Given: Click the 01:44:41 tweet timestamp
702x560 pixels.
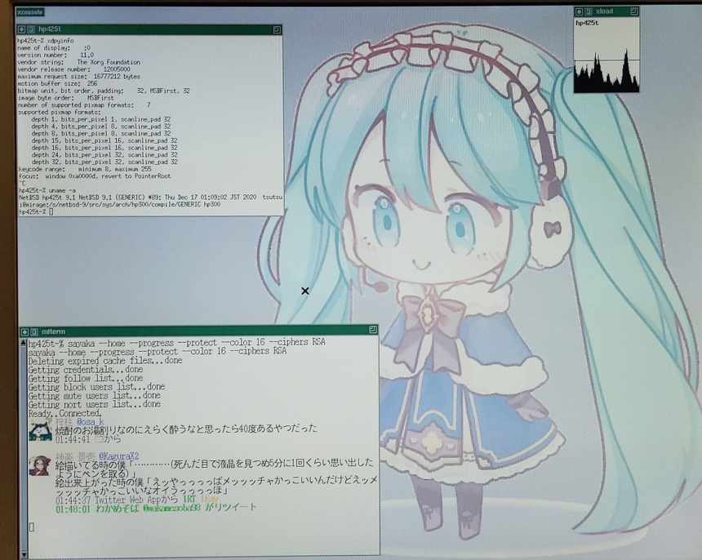Looking at the screenshot, I should [73, 439].
